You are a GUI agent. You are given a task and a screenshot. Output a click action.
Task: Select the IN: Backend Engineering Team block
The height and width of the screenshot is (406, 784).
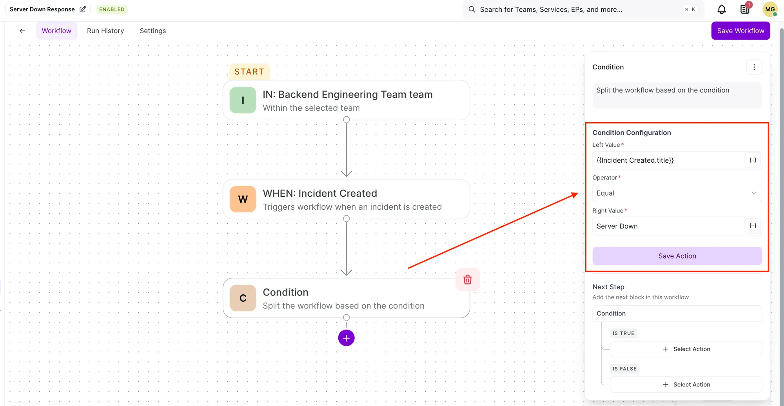click(x=346, y=100)
